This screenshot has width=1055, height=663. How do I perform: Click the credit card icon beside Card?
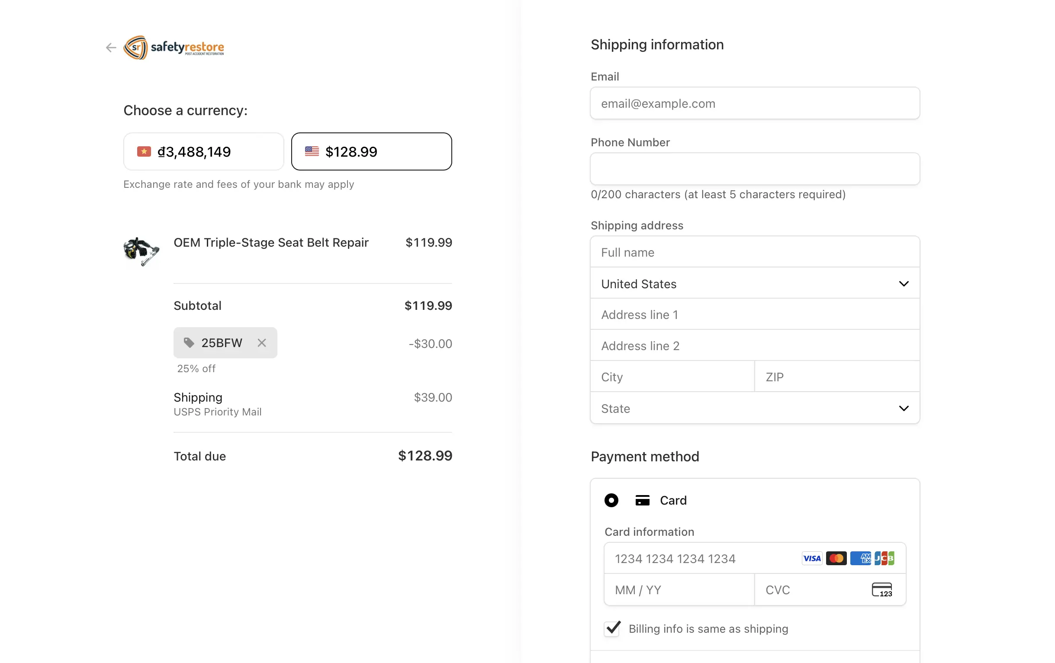click(x=642, y=500)
